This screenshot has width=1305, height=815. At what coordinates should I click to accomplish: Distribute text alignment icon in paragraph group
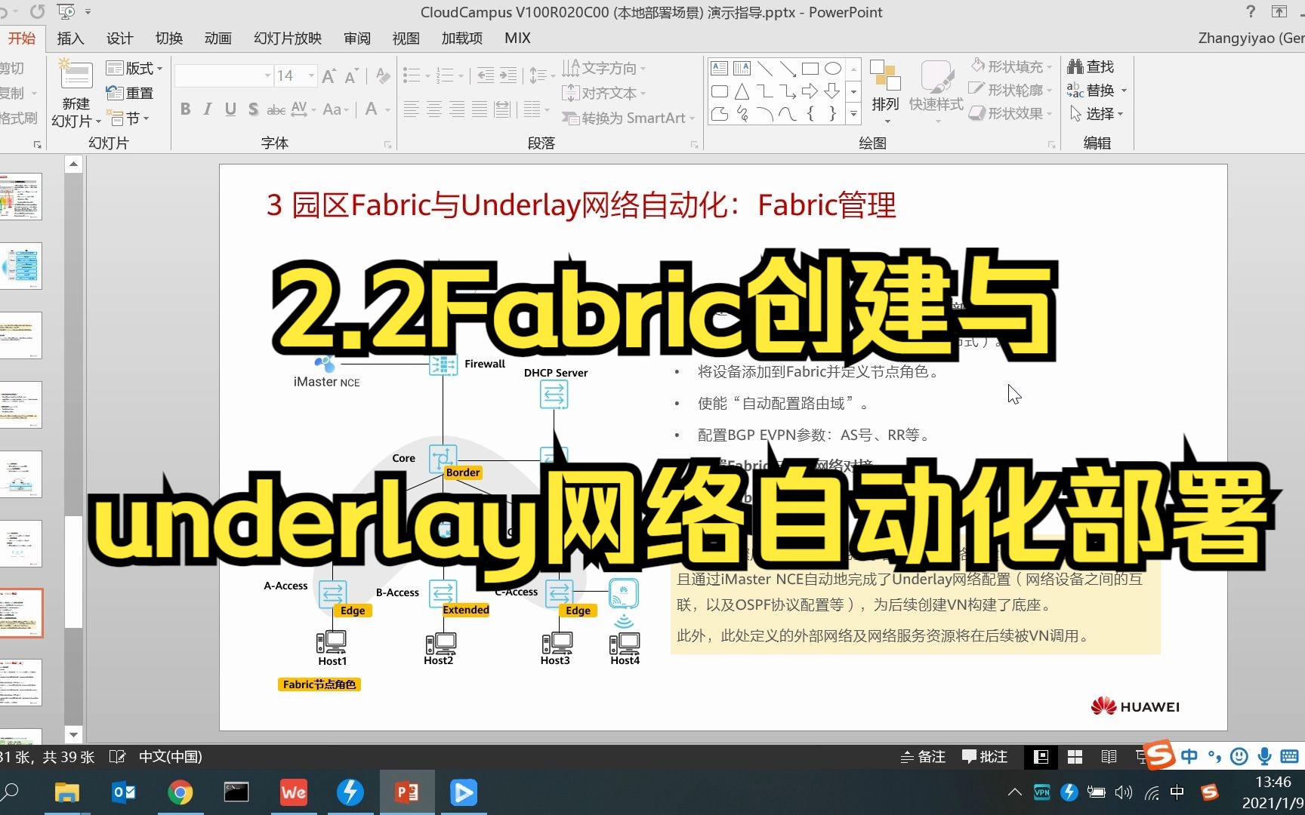pyautogui.click(x=502, y=110)
